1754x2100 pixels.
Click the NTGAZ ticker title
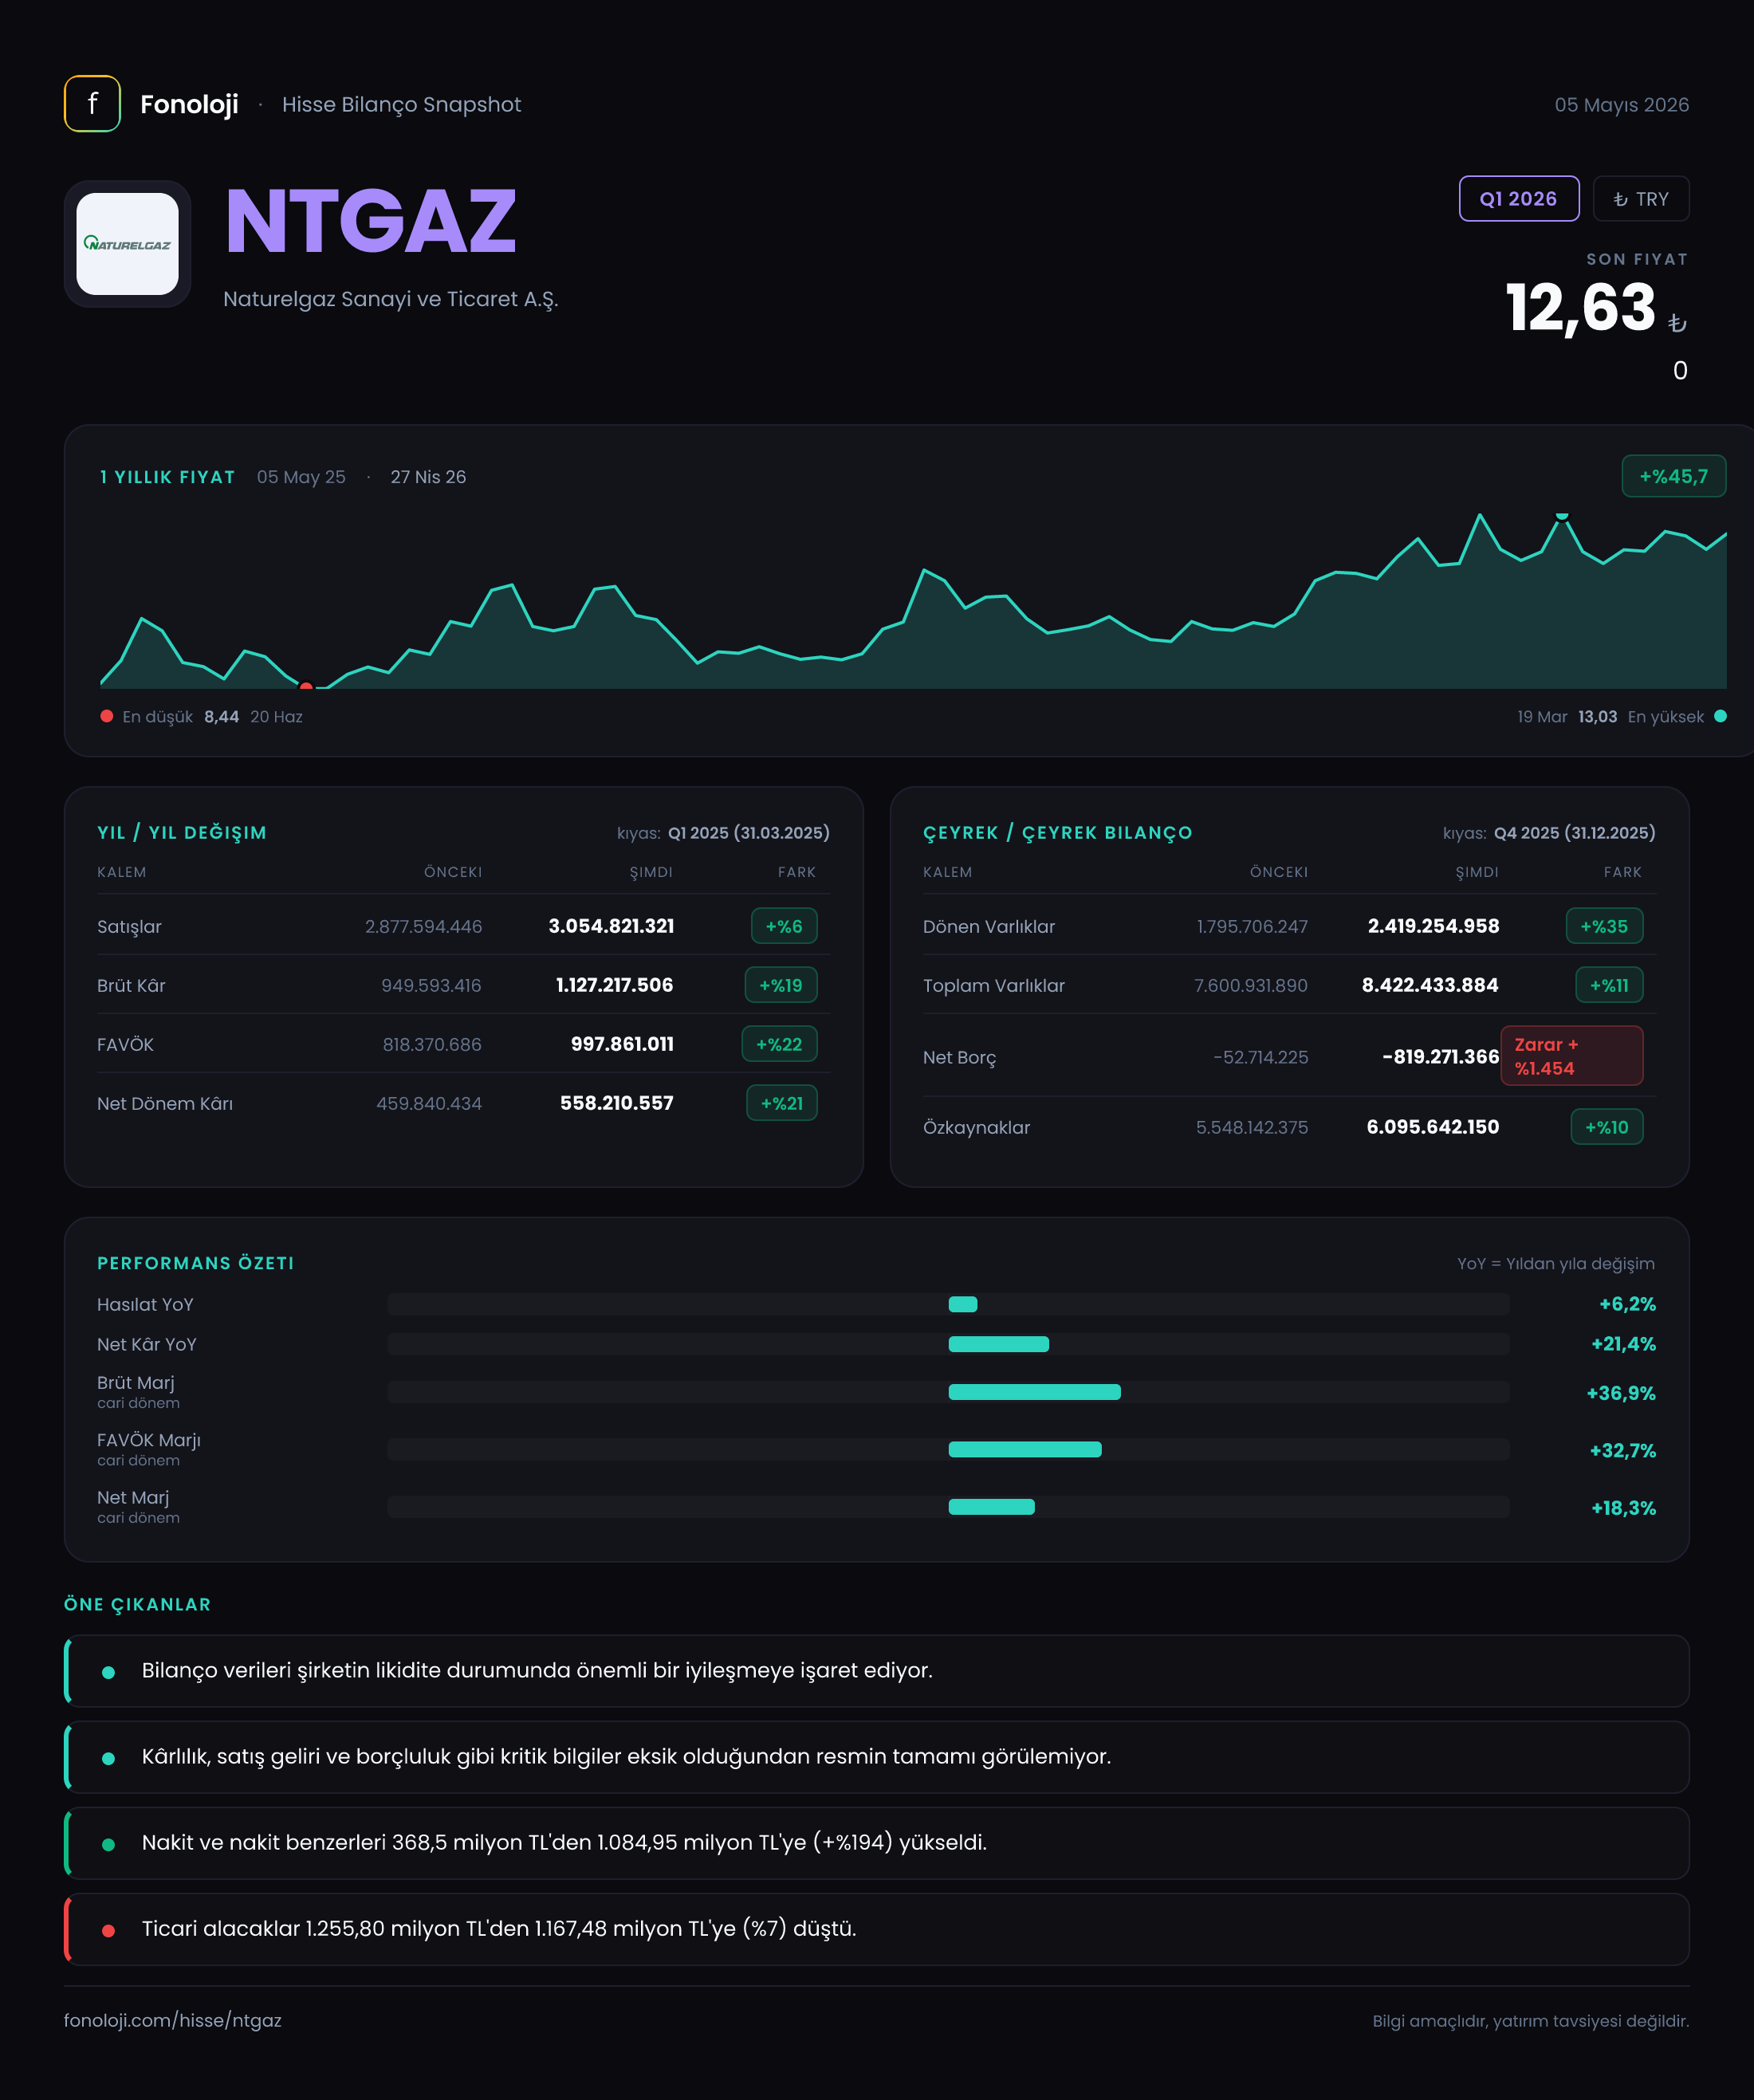371,222
